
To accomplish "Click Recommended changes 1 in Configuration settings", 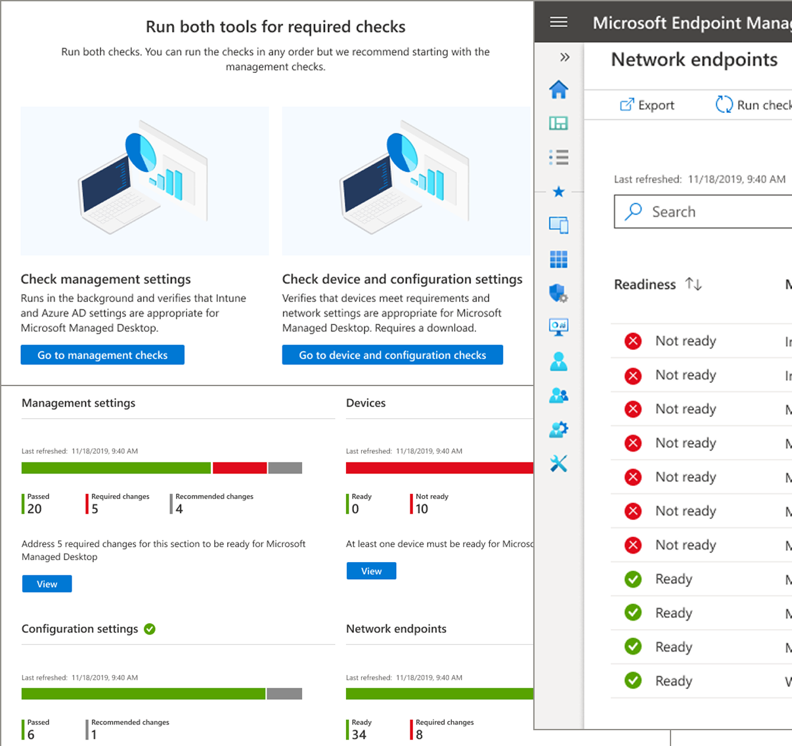I will (127, 730).
